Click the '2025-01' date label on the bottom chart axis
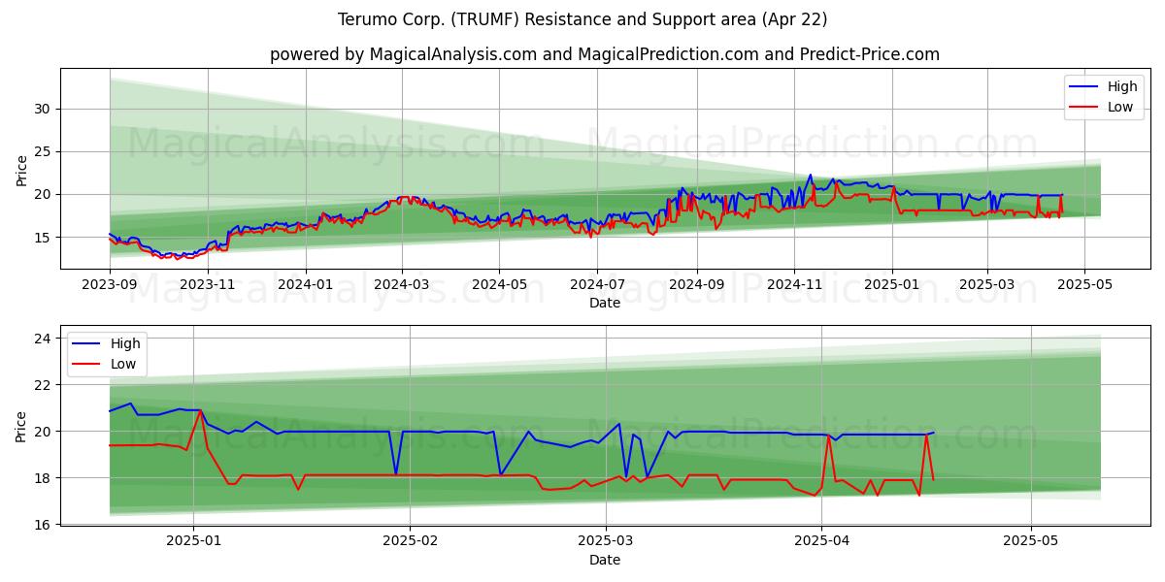Viewport: 1165px width, 582px height. tap(194, 542)
